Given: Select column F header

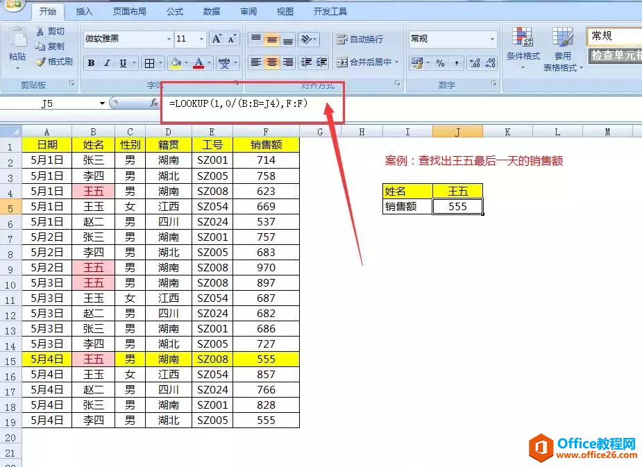Looking at the screenshot, I should tap(266, 131).
